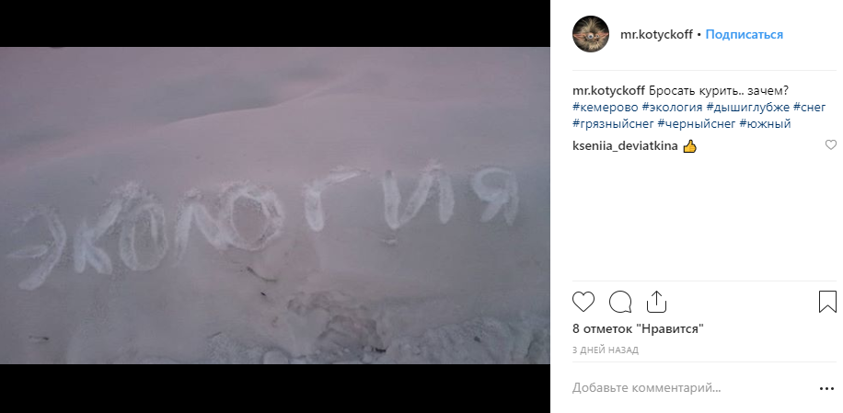Image resolution: width=843 pixels, height=413 pixels.
Task: Save post with the bookmark icon
Action: coord(827,302)
